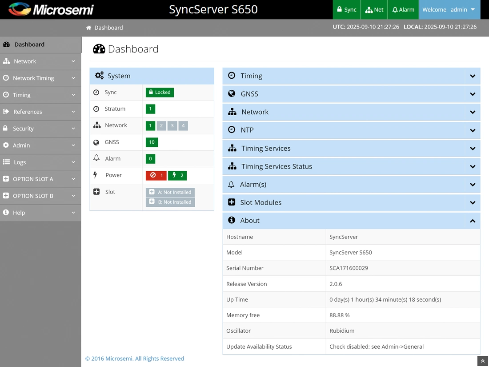
Task: Expand the Timing sidebar menu
Action: (x=40, y=95)
